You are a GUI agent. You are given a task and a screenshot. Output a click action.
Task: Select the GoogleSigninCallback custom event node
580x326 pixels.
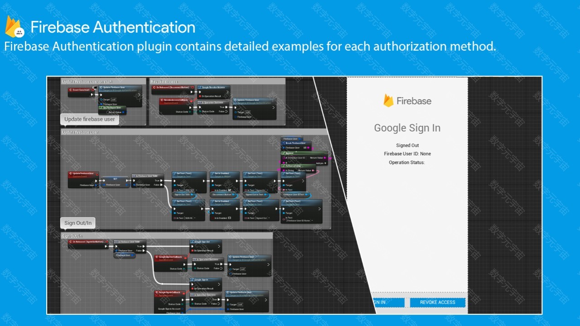tap(170, 302)
